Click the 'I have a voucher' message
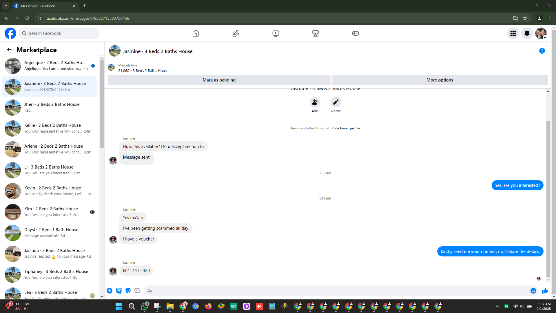This screenshot has width=556, height=313. [138, 239]
